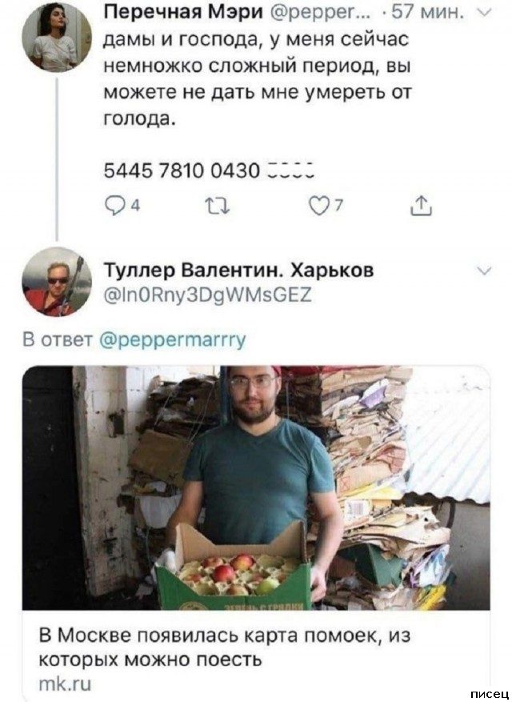Open Туллер Валентин's profile avatar

pos(58,282)
